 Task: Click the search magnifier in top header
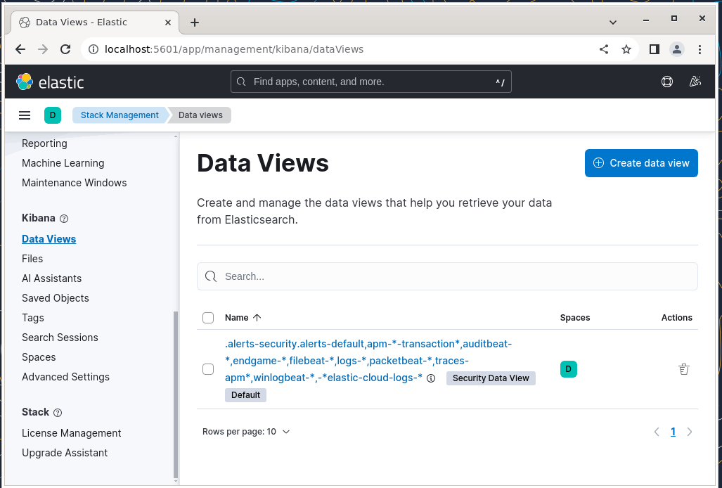240,82
